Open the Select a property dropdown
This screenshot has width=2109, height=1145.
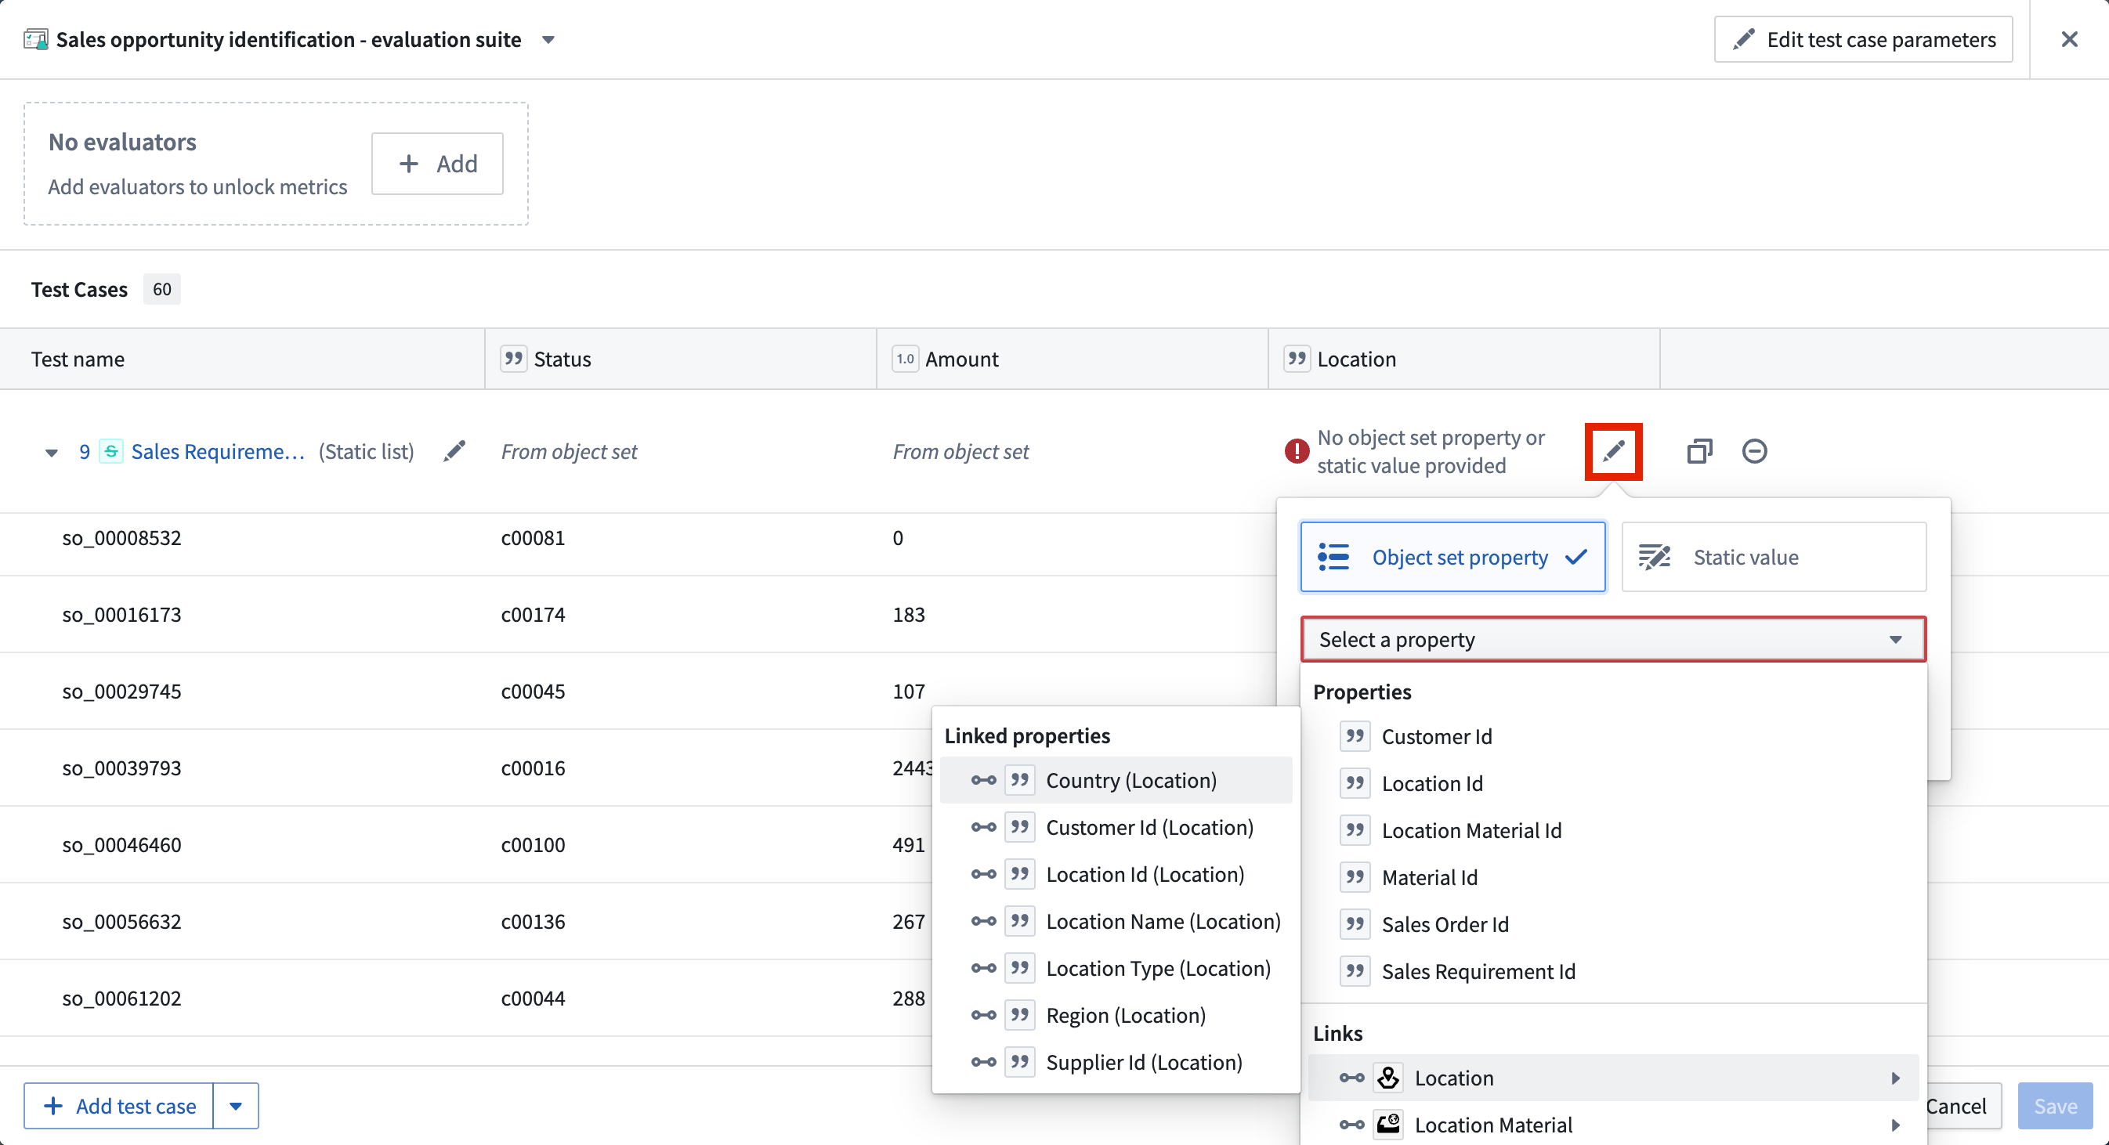[x=1612, y=639]
